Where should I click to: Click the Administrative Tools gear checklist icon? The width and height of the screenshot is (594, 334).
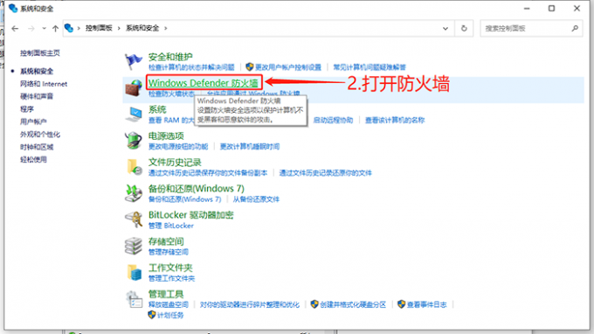click(x=135, y=300)
